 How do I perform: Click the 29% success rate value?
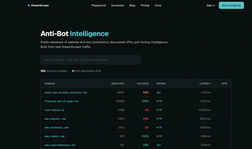point(146,119)
